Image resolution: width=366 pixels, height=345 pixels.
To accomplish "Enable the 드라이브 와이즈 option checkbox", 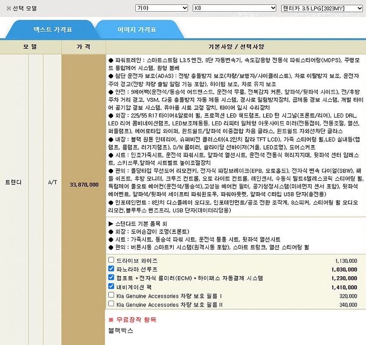I will pos(112,260).
